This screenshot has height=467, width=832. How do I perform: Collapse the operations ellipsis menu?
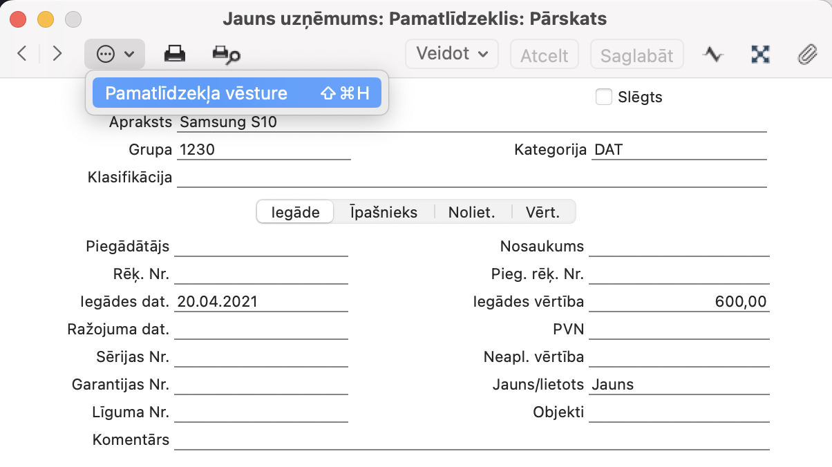click(x=115, y=54)
